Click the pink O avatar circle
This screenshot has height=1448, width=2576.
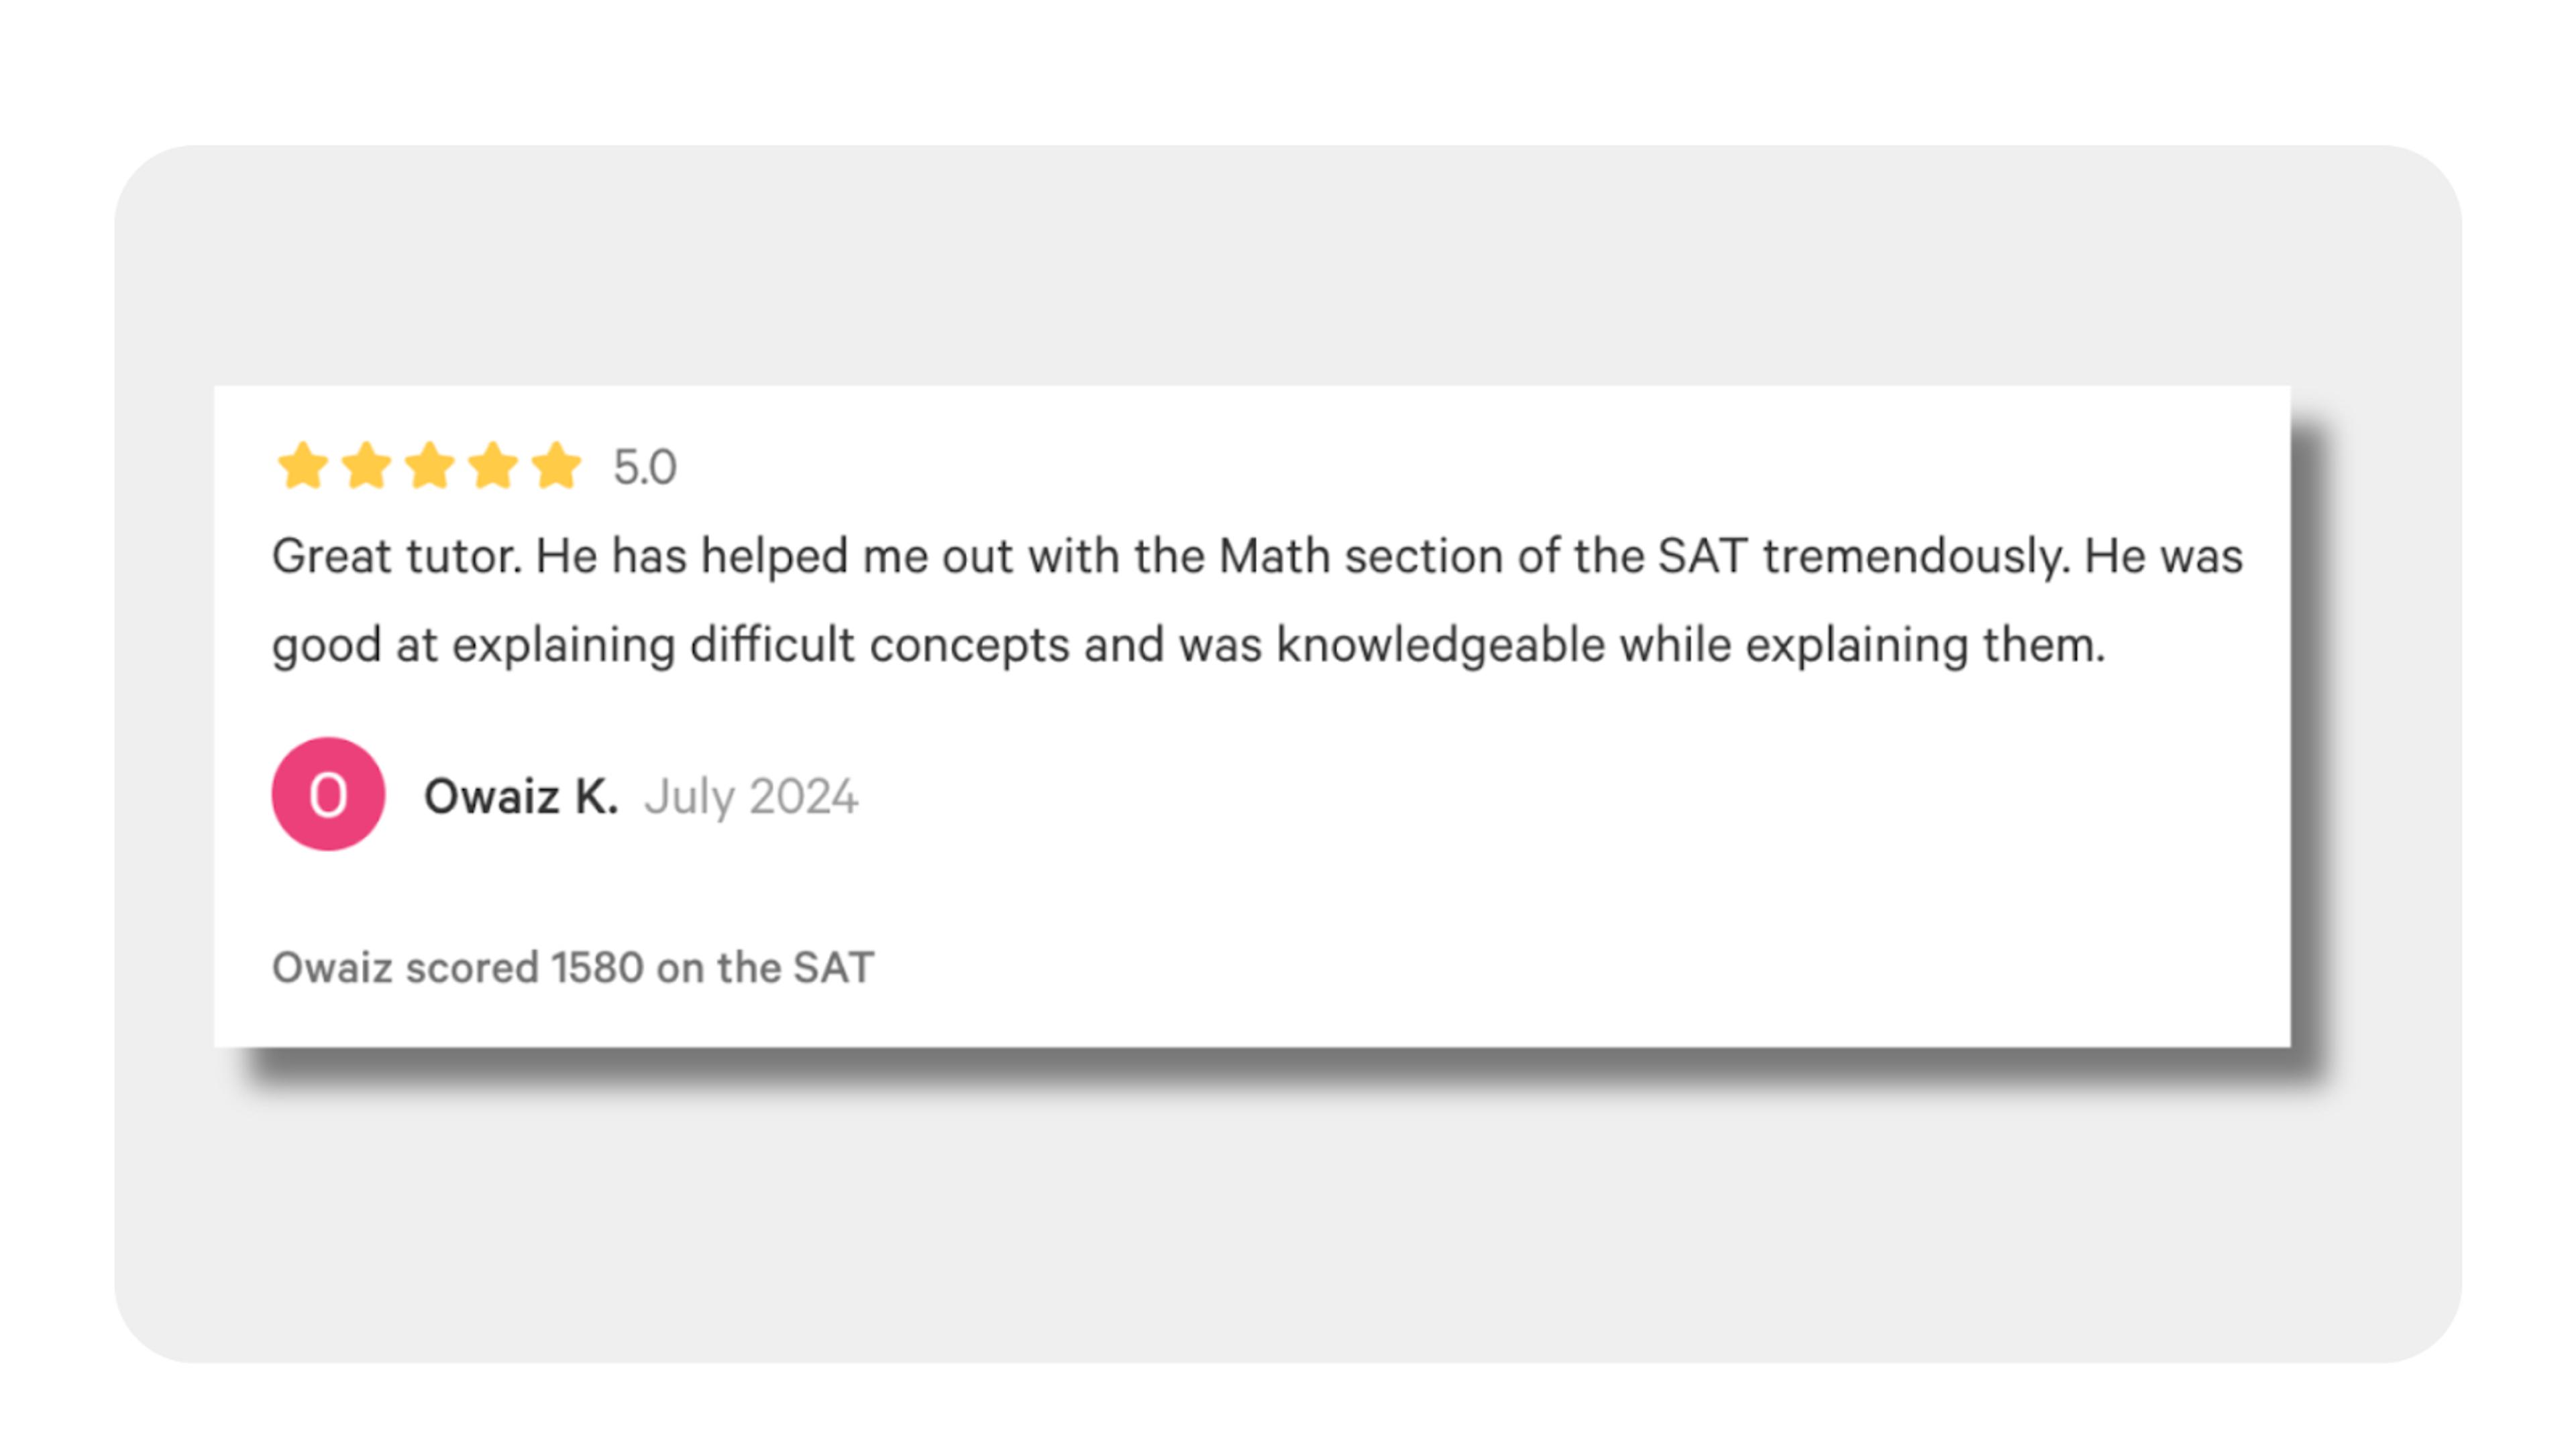coord(328,794)
